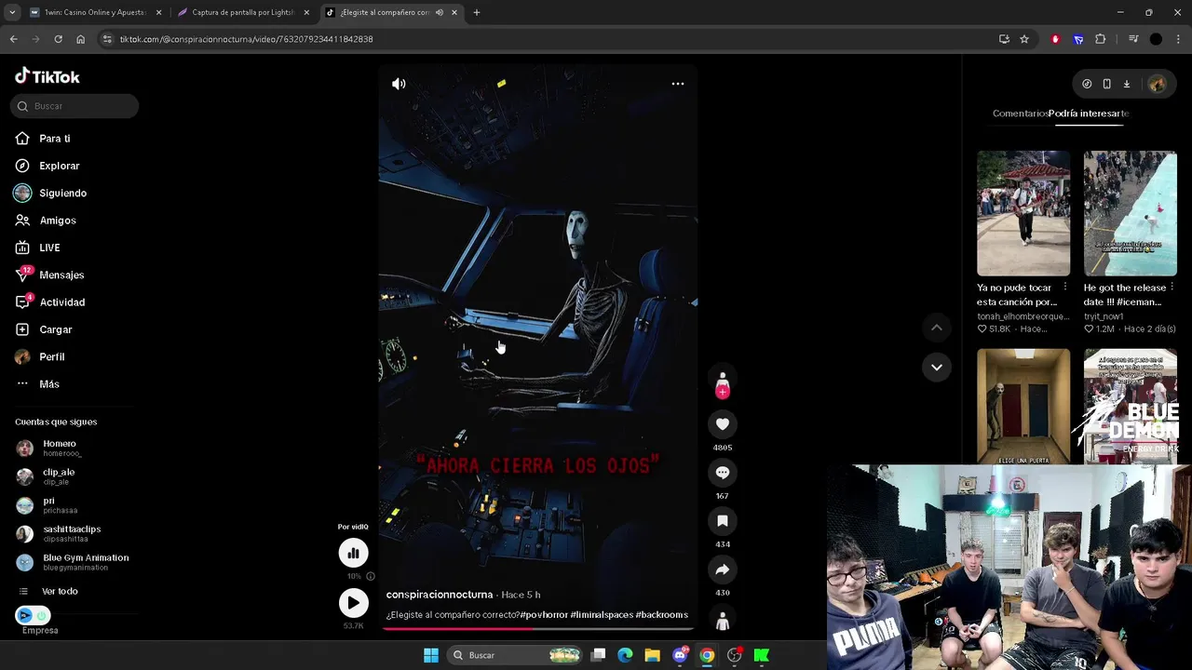This screenshot has width=1192, height=670.
Task: Open vidIQ stats bar-chart button
Action: click(353, 554)
